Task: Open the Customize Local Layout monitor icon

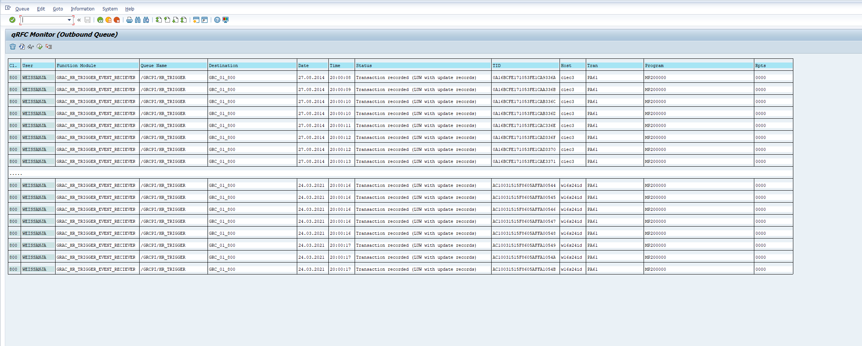Action: coord(226,20)
